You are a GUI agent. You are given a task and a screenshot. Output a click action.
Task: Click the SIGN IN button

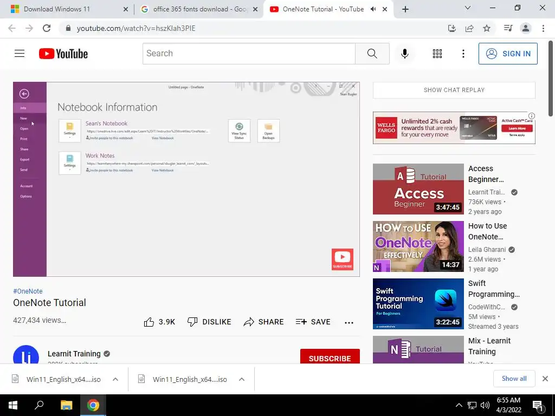(x=508, y=54)
